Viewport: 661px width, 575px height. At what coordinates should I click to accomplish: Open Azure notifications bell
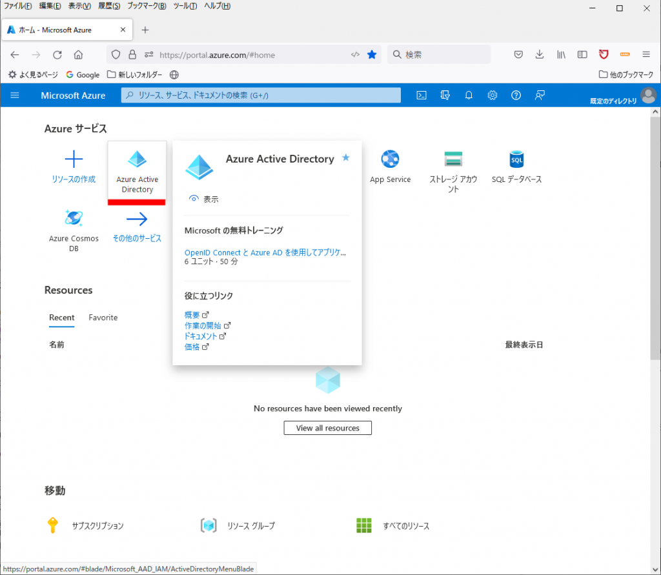(x=469, y=95)
